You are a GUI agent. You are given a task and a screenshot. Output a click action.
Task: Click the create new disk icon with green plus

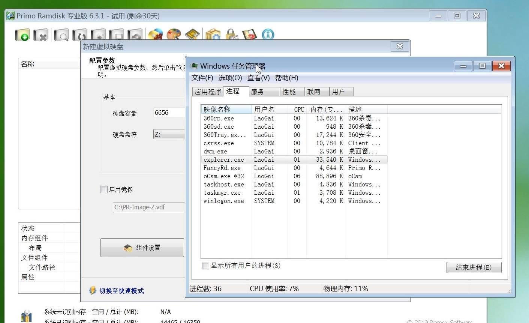click(22, 35)
